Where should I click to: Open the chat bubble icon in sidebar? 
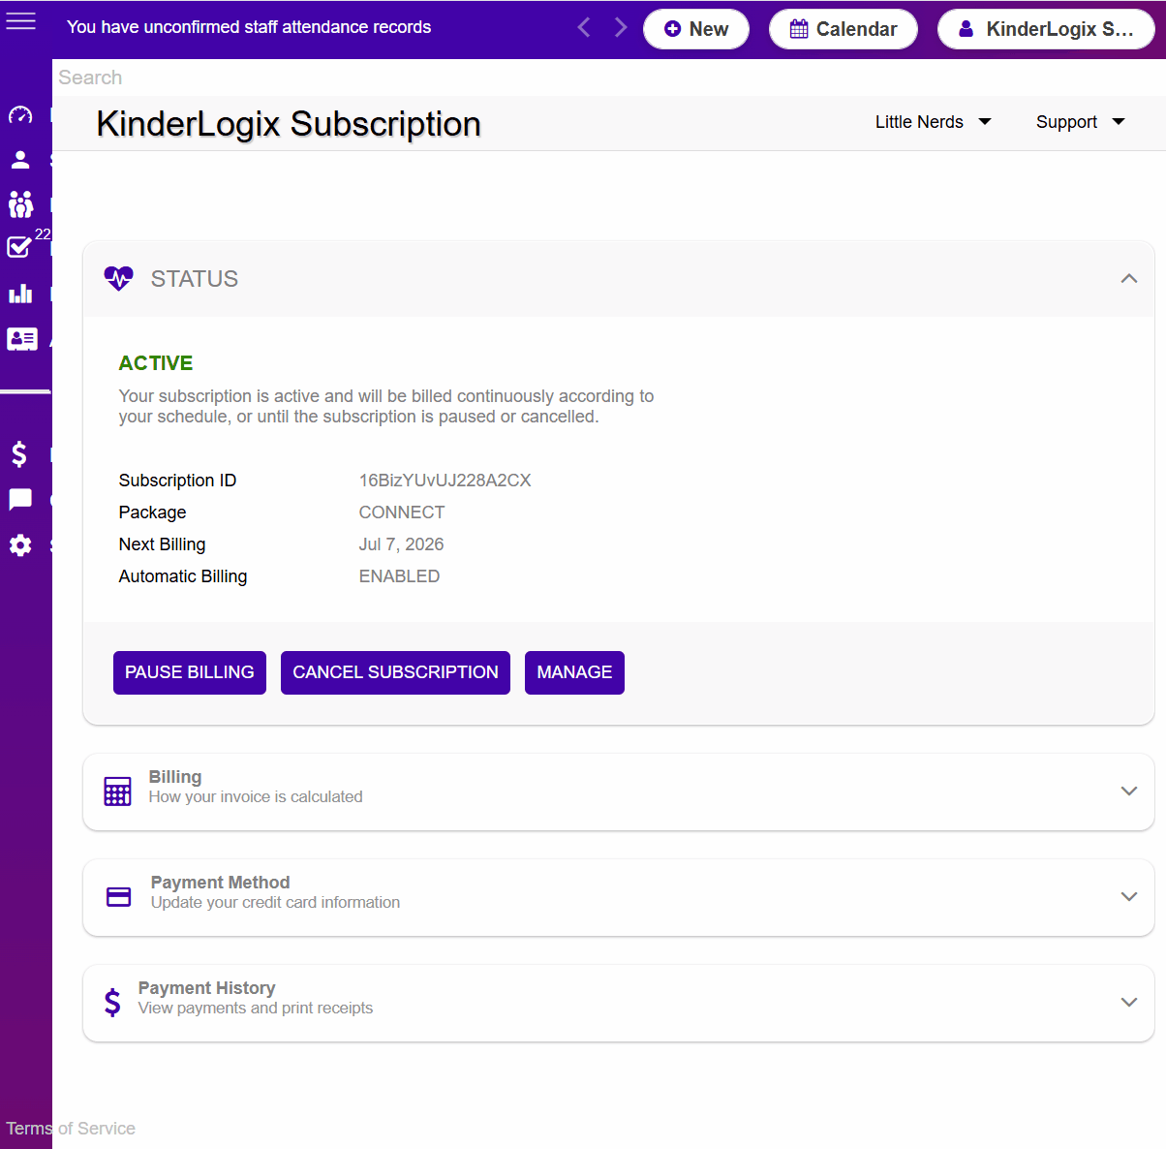click(20, 500)
